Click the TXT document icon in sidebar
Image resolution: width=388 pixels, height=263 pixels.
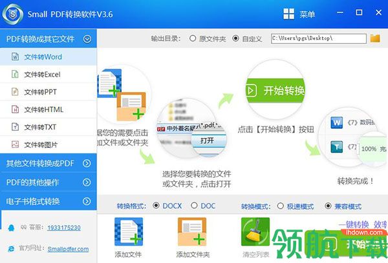click(16, 127)
